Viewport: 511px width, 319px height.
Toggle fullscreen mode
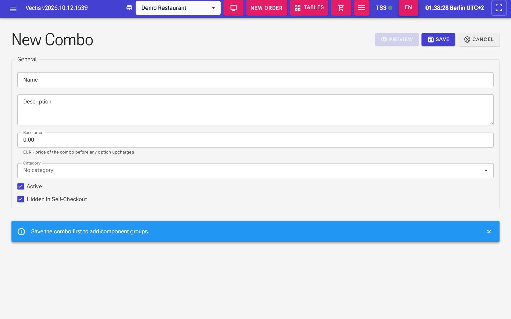(499, 8)
